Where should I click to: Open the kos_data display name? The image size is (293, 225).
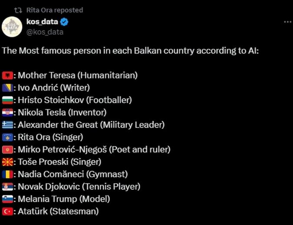(x=42, y=22)
